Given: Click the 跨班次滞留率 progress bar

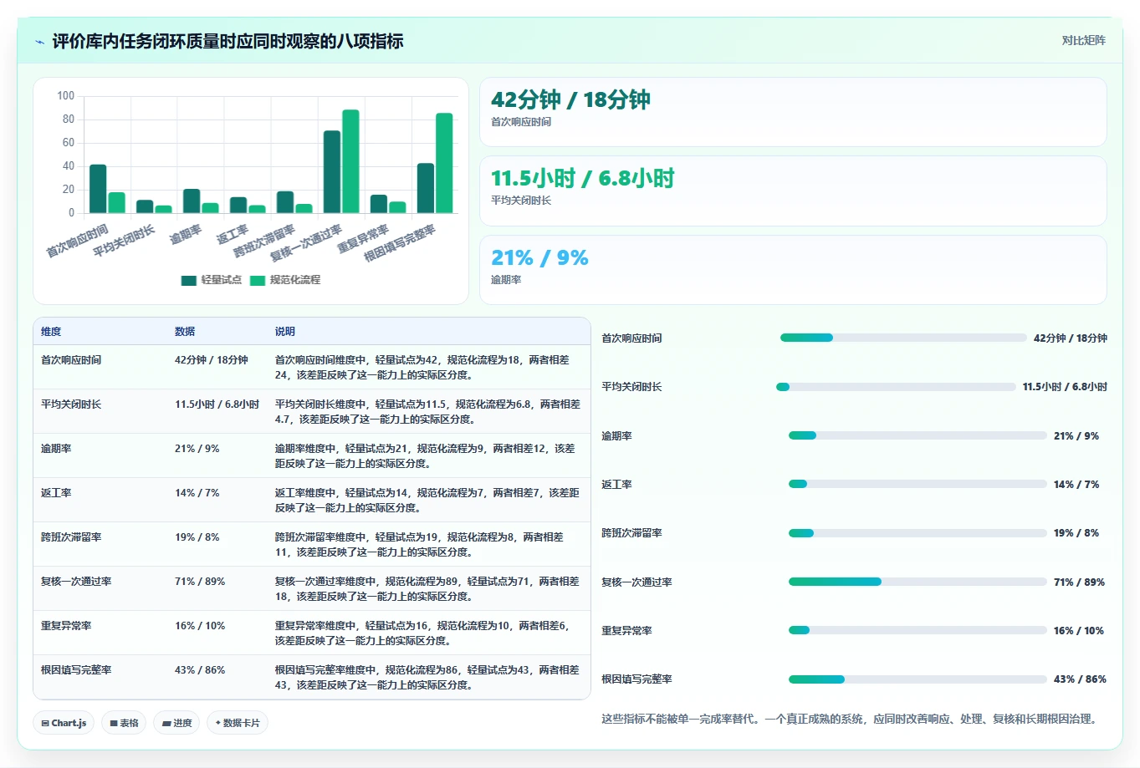Looking at the screenshot, I should [x=918, y=533].
